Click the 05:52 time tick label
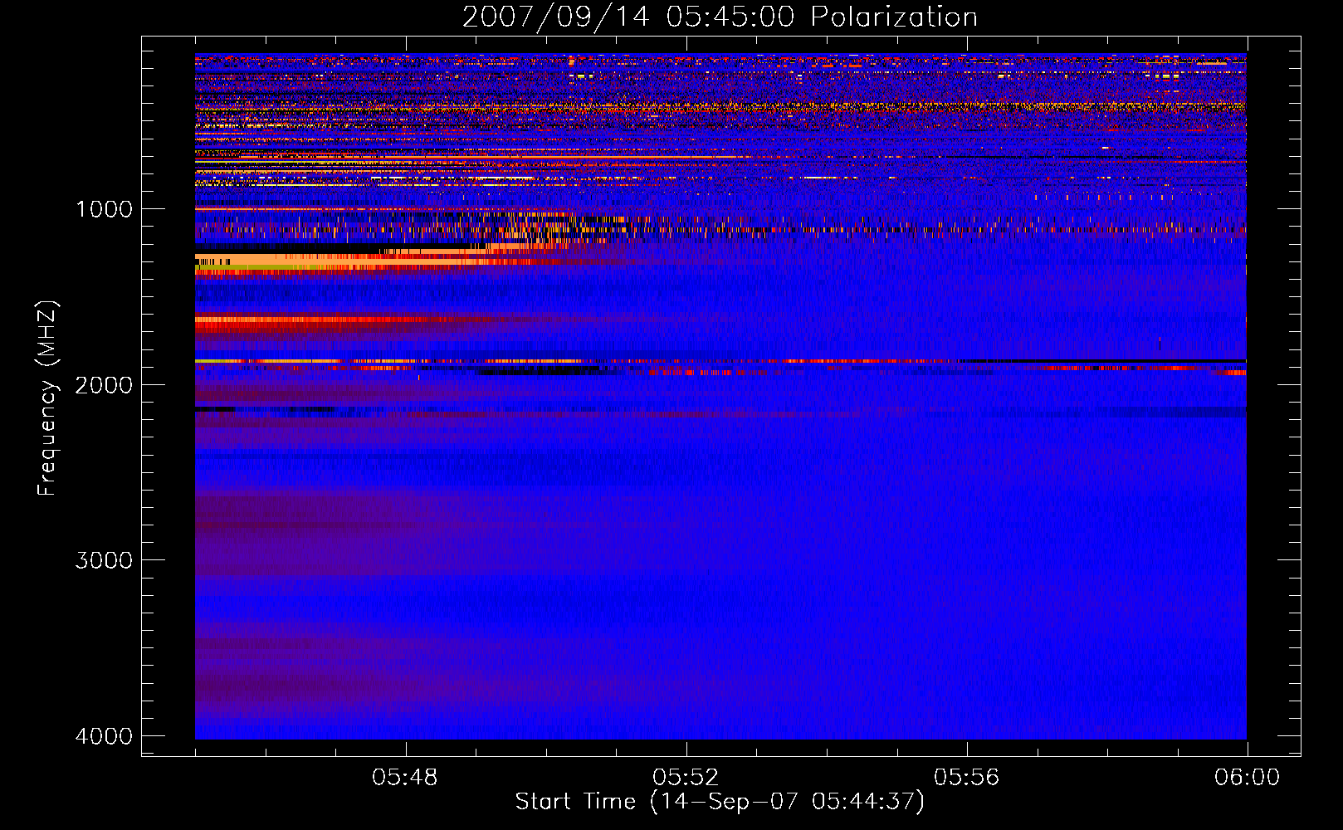Image resolution: width=1343 pixels, height=830 pixels. point(686,778)
